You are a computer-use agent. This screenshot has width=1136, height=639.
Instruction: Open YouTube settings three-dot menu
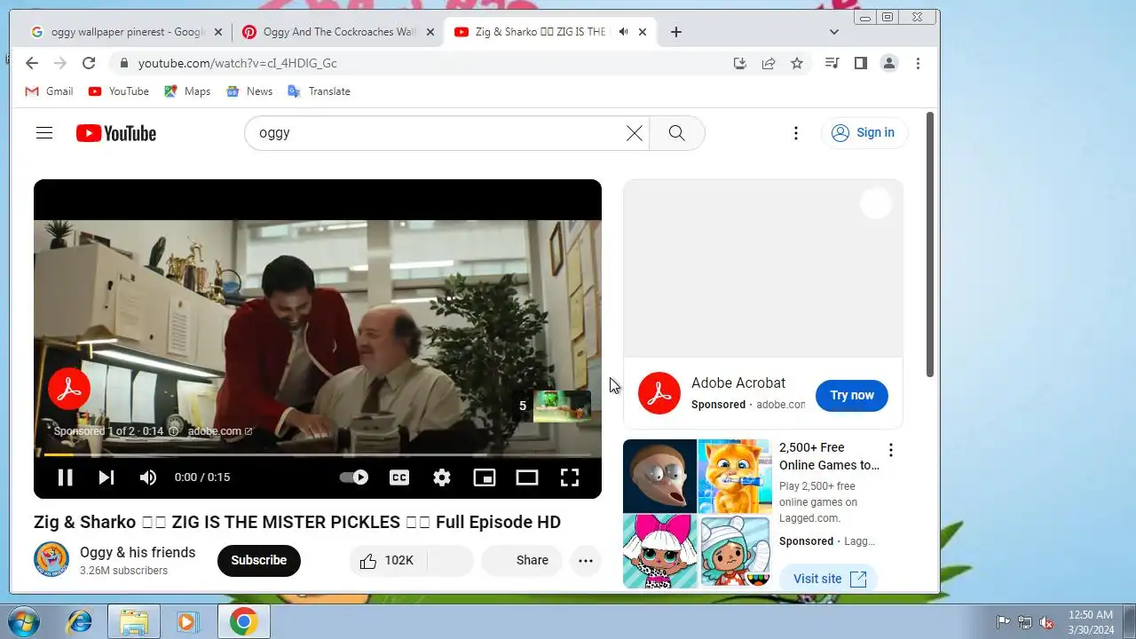796,133
